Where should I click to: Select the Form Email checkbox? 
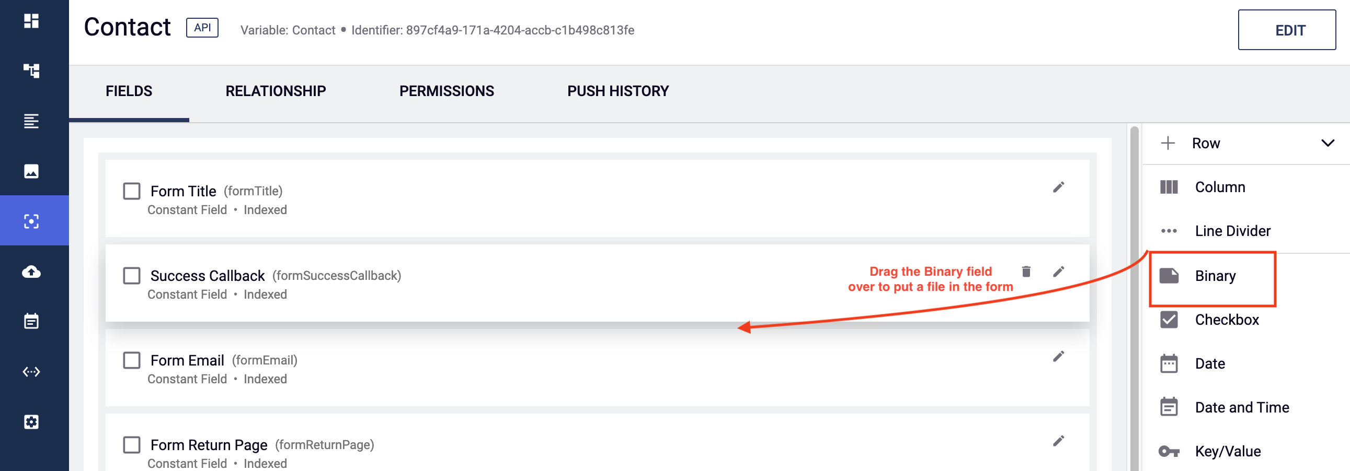[132, 360]
